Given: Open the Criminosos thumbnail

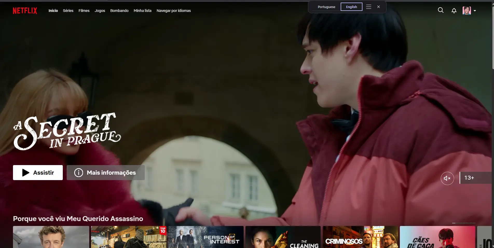Looking at the screenshot, I should point(360,237).
